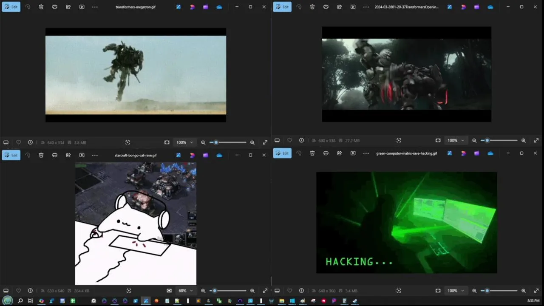Start slideshow in green-computer-matrix-rave-hacking.gif window

(353, 153)
